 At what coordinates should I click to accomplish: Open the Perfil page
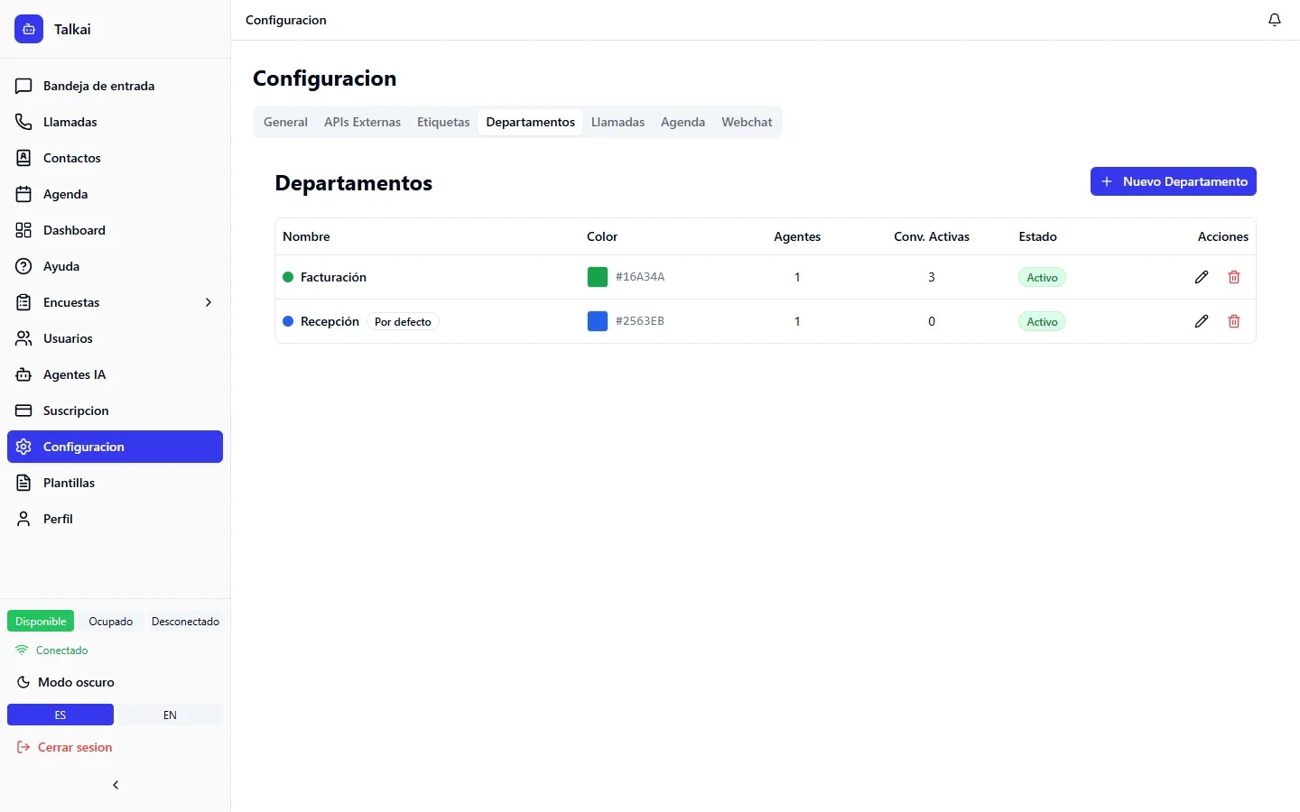click(115, 519)
